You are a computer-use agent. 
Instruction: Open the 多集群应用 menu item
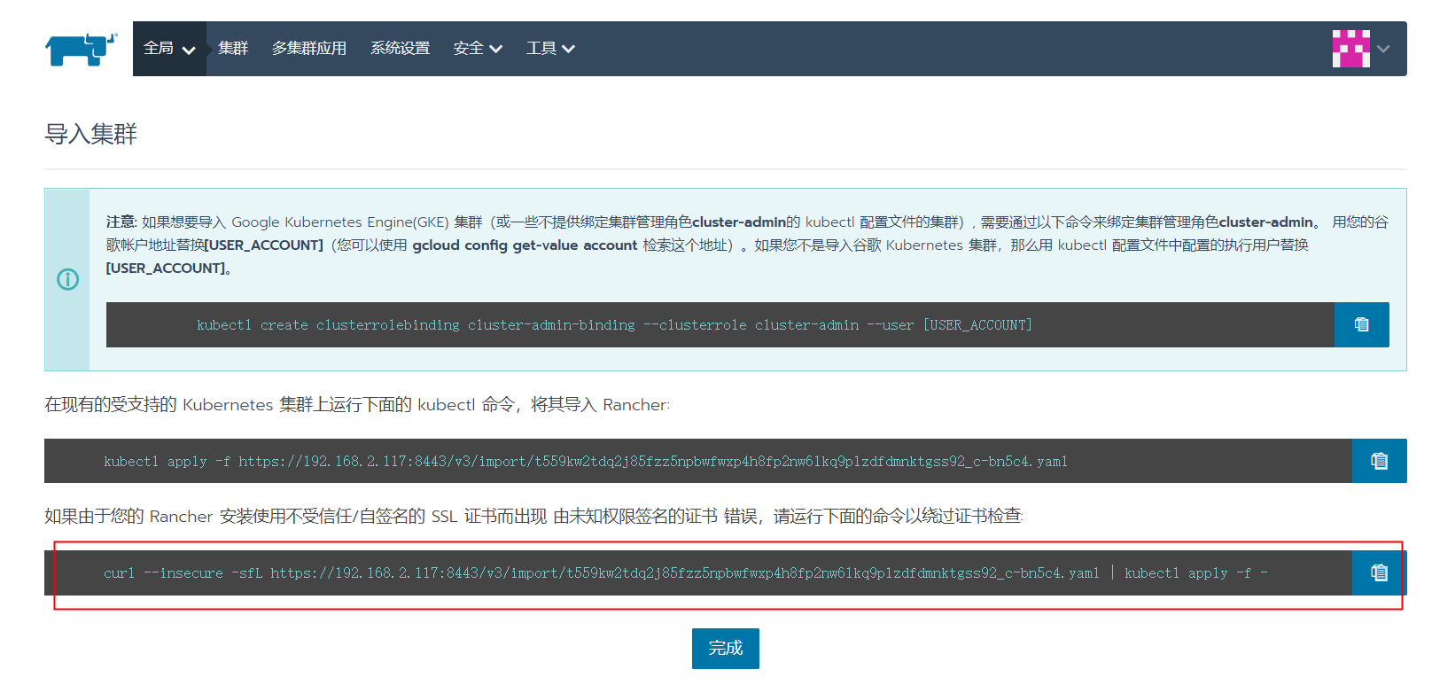tap(309, 49)
